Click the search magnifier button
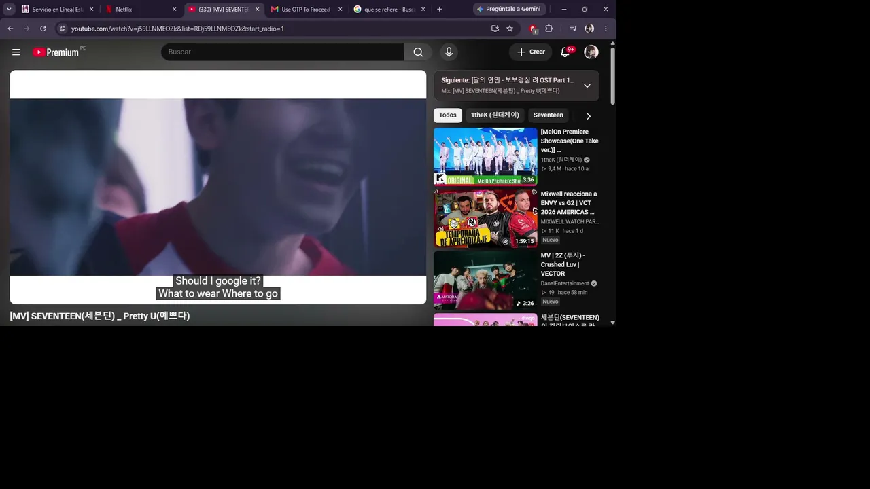The image size is (870, 489). pyautogui.click(x=418, y=52)
